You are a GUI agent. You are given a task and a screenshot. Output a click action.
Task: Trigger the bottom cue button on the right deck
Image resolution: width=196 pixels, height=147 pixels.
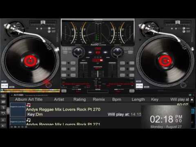[x=122, y=75]
